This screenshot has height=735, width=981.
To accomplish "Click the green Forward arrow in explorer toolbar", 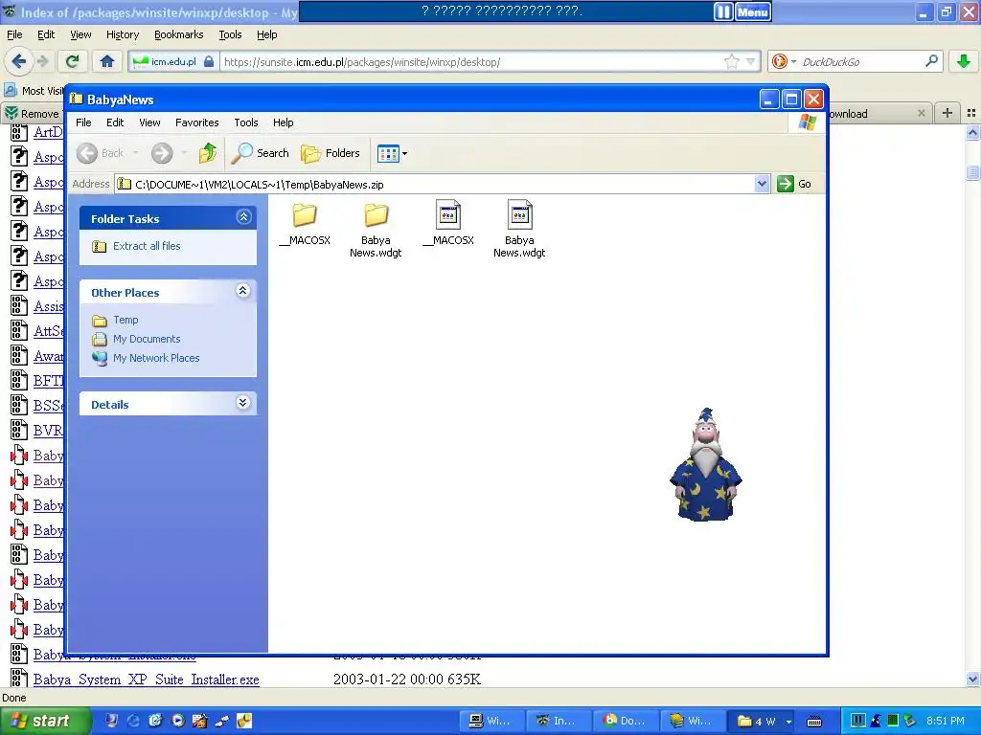I will pyautogui.click(x=162, y=153).
